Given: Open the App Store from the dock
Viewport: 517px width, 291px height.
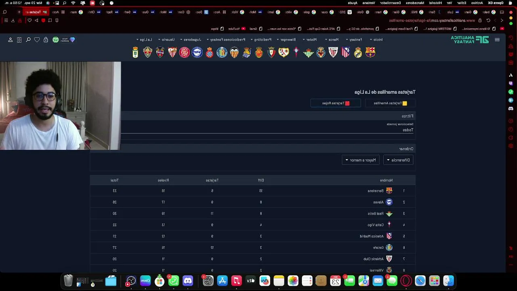Looking at the screenshot, I should tap(222, 280).
